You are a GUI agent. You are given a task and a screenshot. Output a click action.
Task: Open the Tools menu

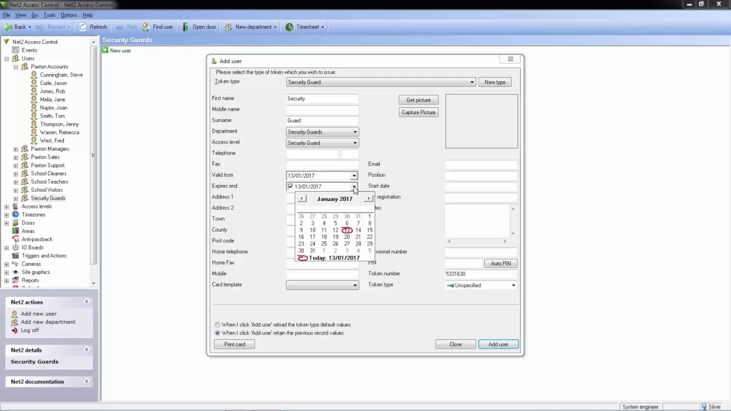49,15
